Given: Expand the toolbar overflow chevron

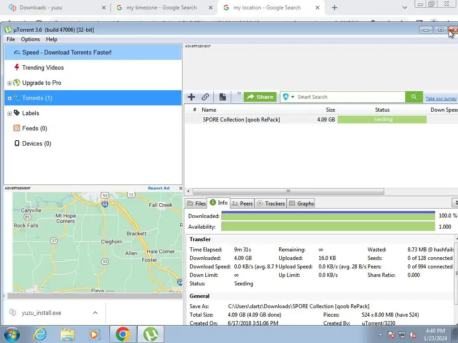Looking at the screenshot, I should click(x=239, y=93).
